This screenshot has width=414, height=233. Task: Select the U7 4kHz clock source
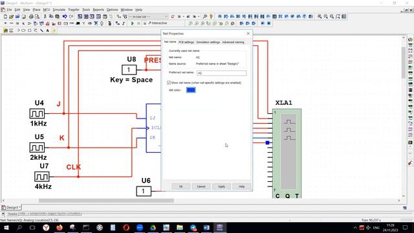click(x=41, y=177)
